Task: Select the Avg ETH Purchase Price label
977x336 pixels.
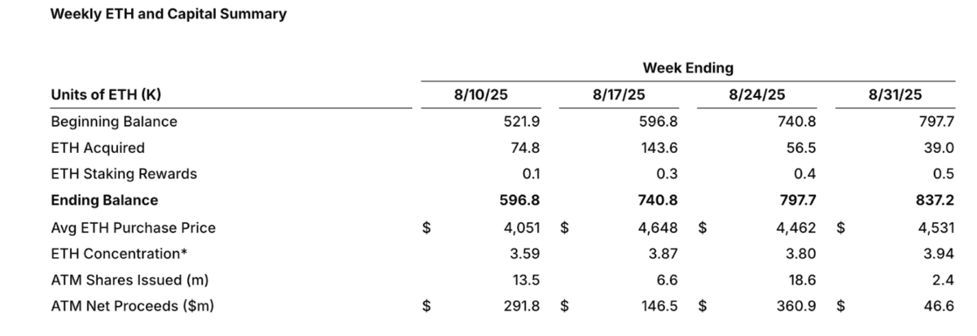Action: [x=134, y=227]
